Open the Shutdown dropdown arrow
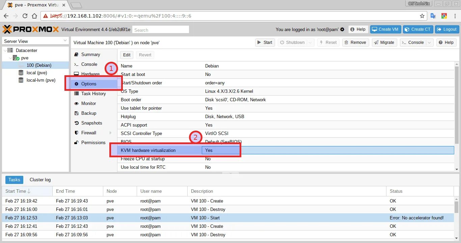461x243 pixels. 311,43
